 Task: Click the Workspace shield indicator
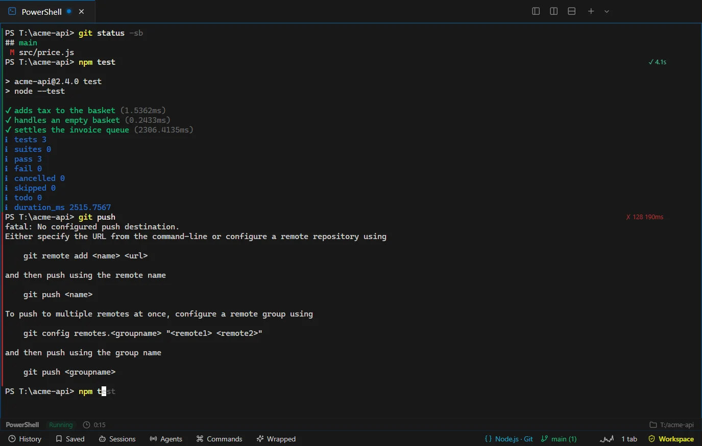point(671,439)
